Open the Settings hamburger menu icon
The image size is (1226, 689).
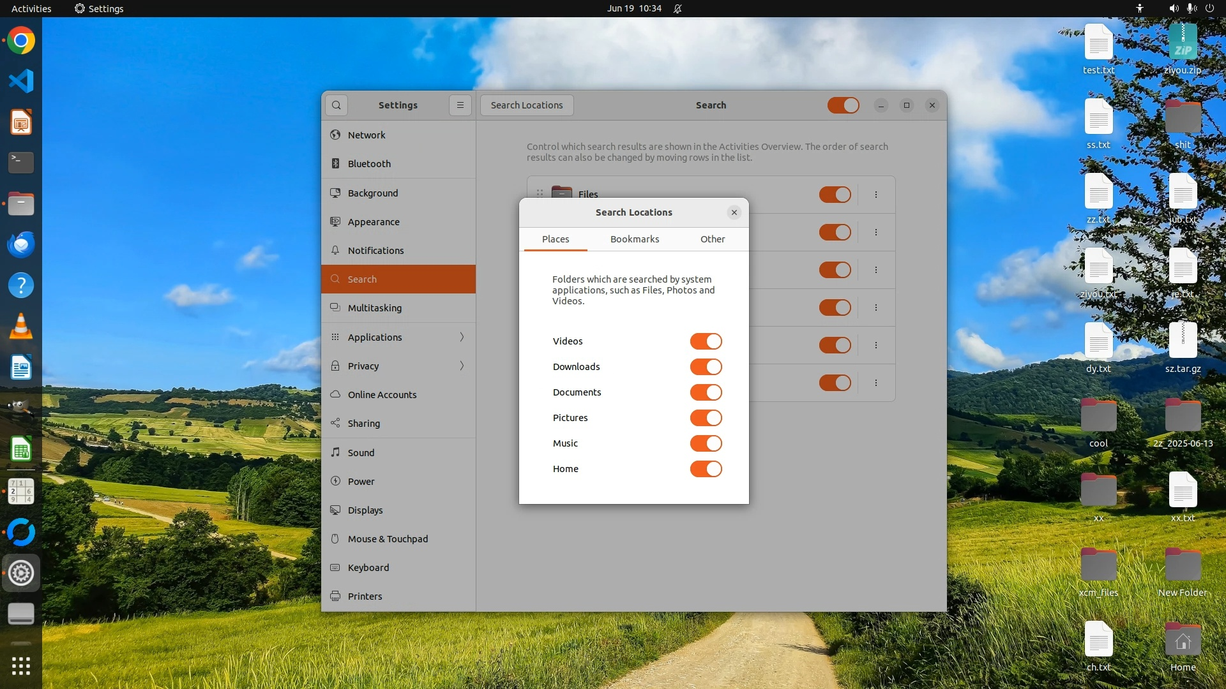tap(460, 105)
